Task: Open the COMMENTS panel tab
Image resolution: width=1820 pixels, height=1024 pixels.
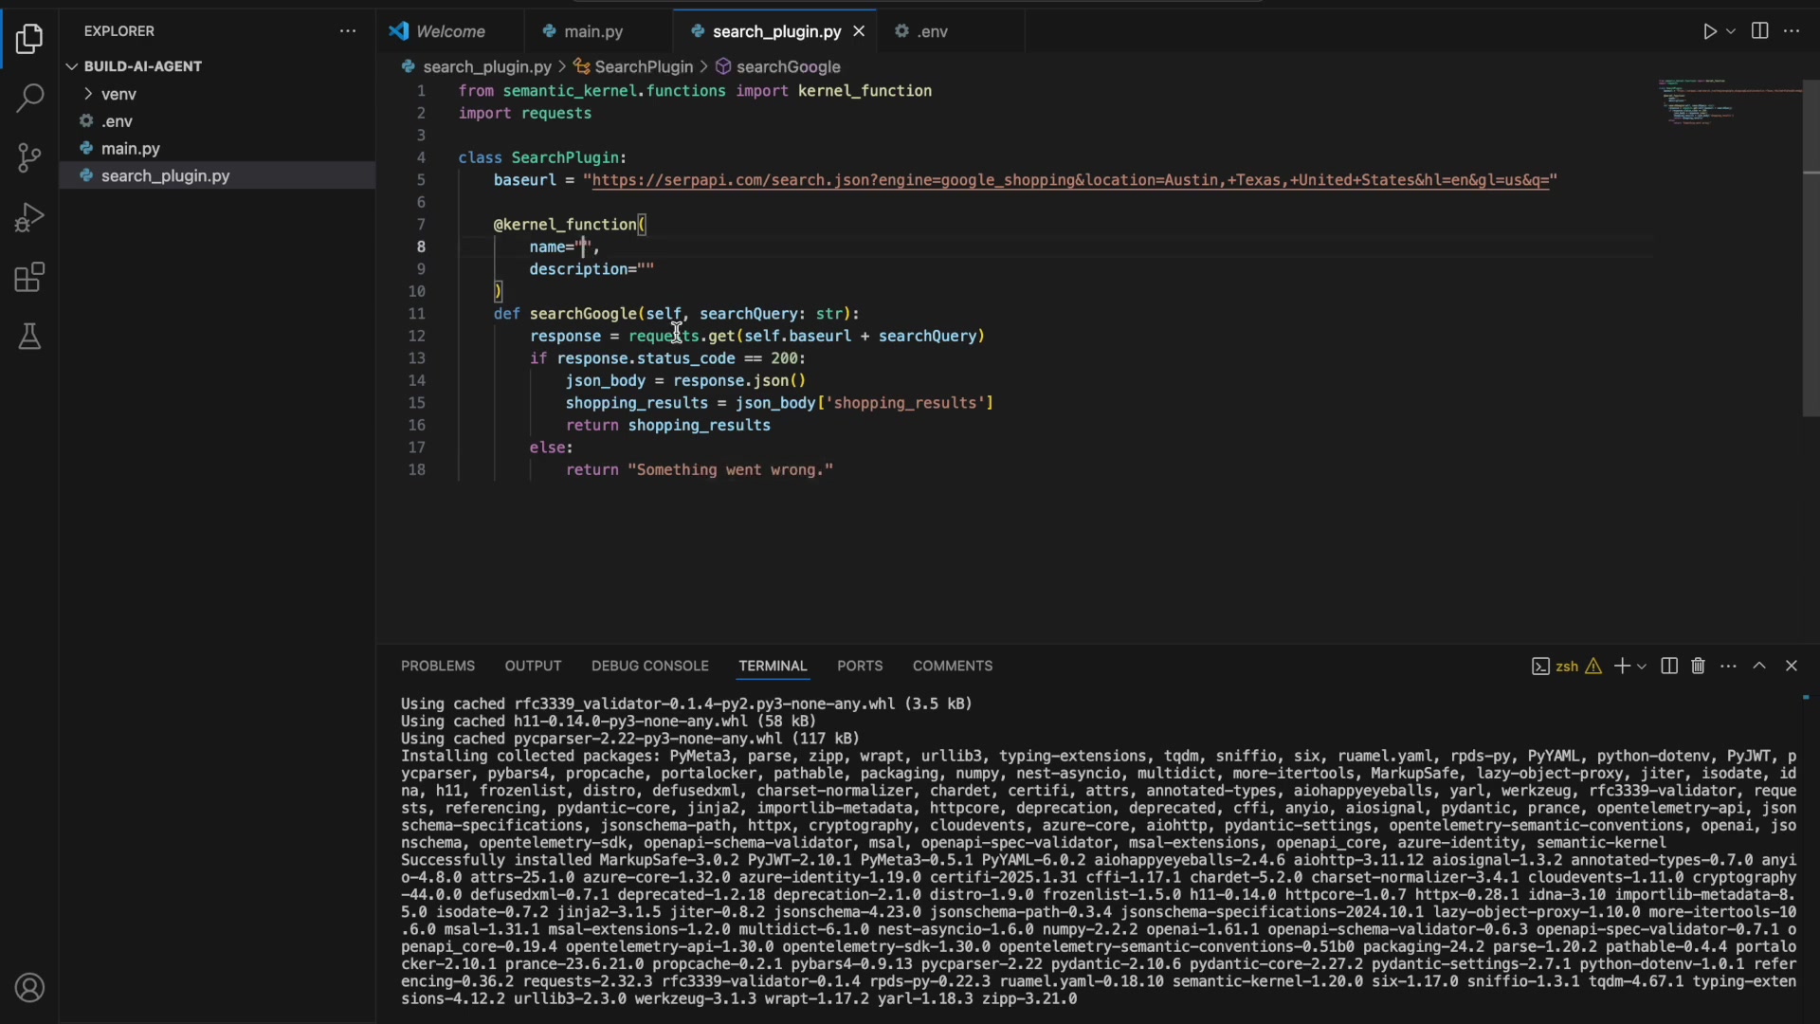Action: pos(953,666)
